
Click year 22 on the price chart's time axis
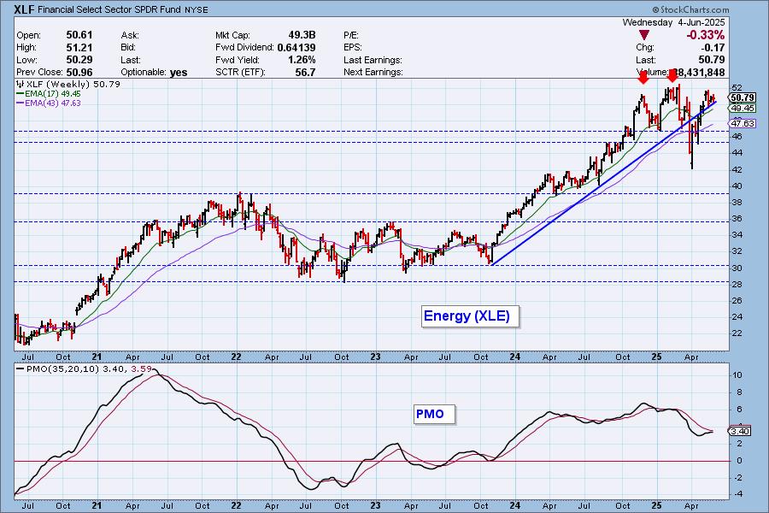tap(237, 357)
